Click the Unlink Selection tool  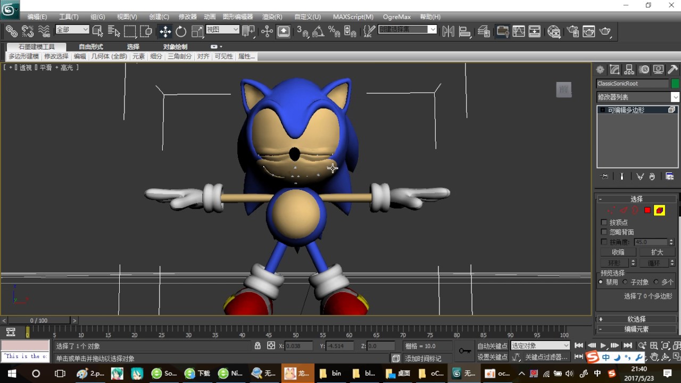(28, 31)
